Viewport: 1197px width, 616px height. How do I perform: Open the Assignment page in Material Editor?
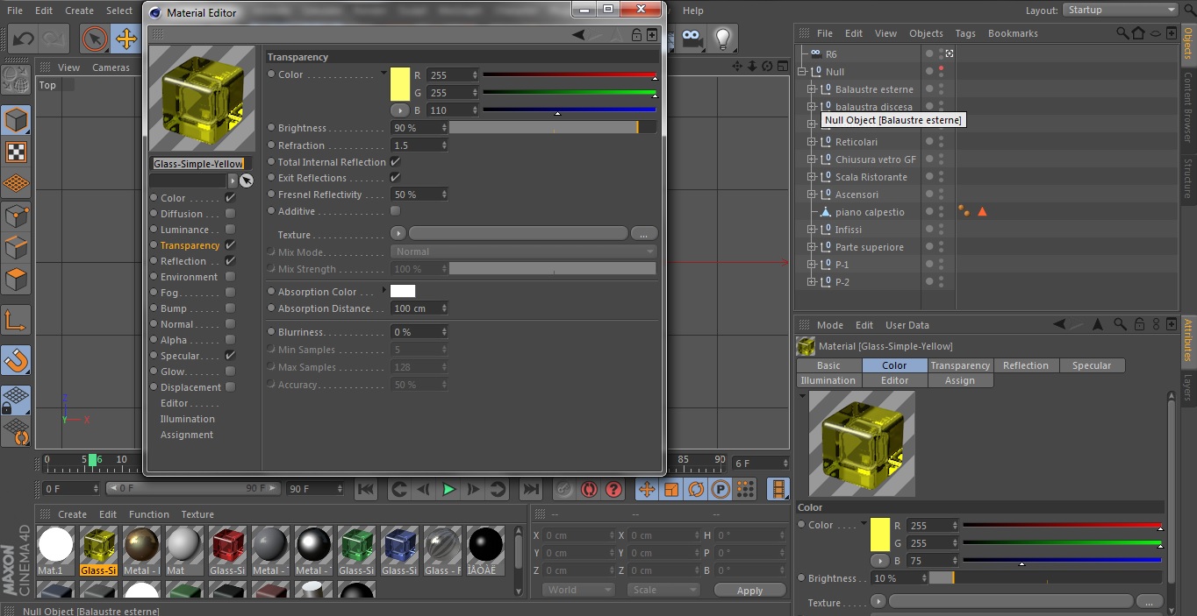click(187, 435)
